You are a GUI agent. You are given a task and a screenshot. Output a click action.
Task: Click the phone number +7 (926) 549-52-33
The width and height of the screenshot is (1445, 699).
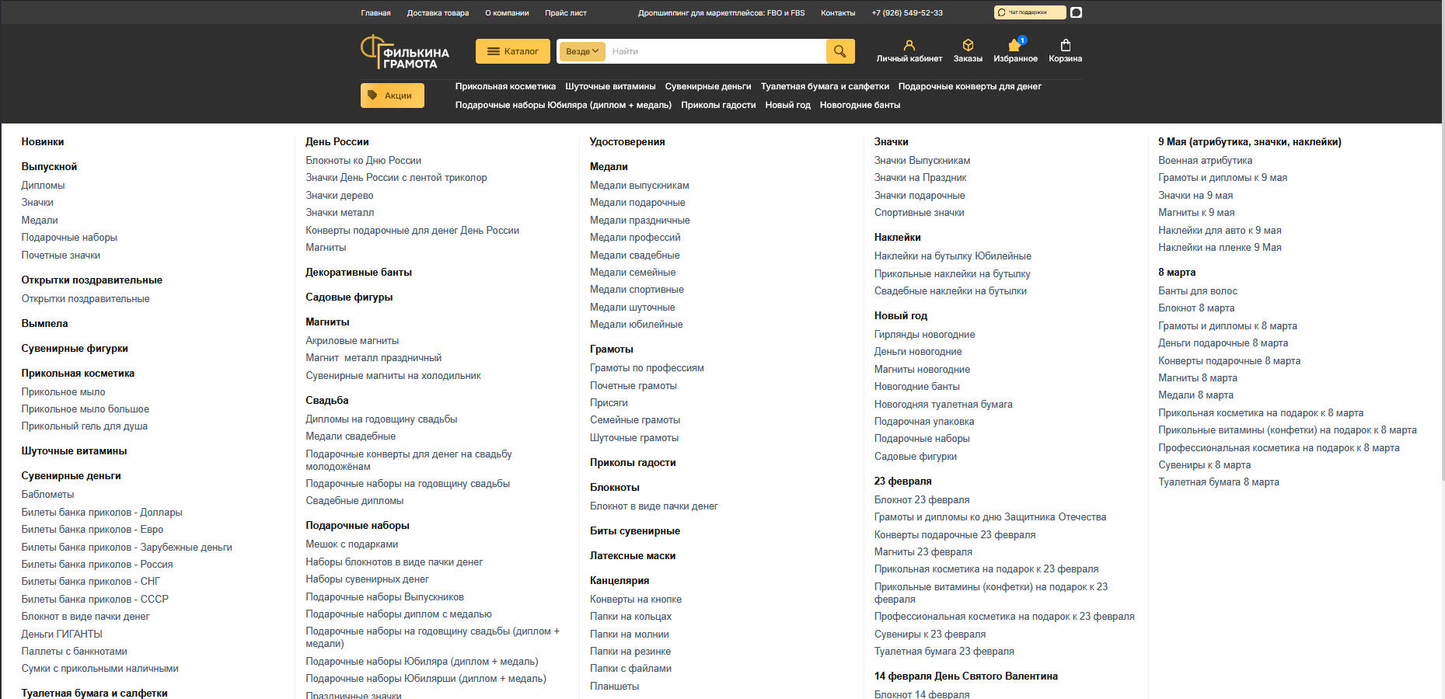click(x=907, y=13)
